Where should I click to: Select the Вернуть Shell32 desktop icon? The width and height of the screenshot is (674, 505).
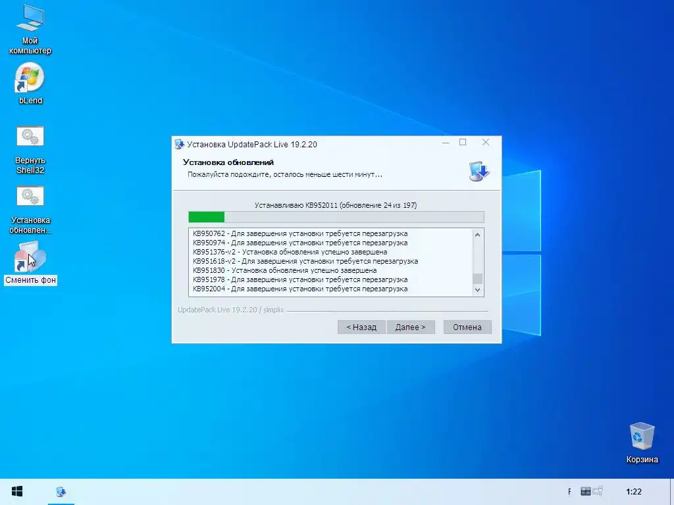pos(30,151)
